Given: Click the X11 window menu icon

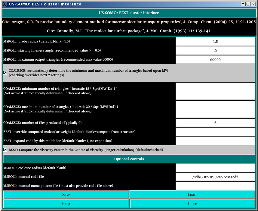Looking at the screenshot, I should (5, 4).
